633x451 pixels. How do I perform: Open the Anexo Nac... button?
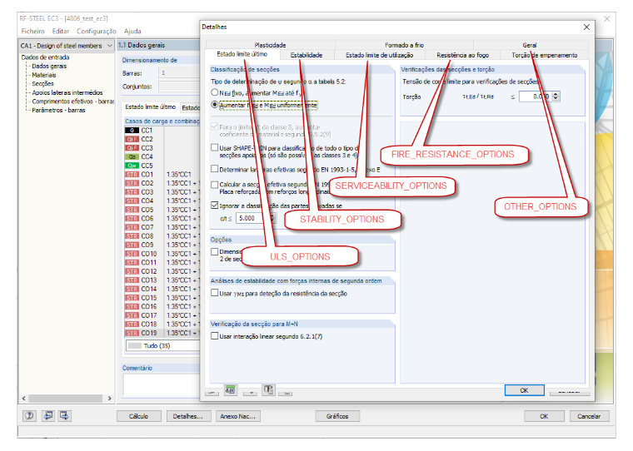pyautogui.click(x=238, y=416)
